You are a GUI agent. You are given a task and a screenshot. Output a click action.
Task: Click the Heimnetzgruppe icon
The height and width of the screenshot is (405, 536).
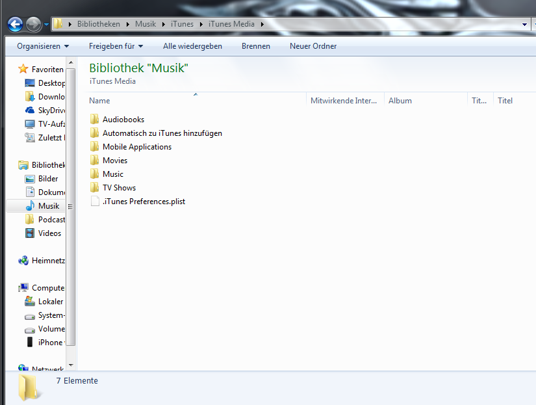pyautogui.click(x=23, y=261)
